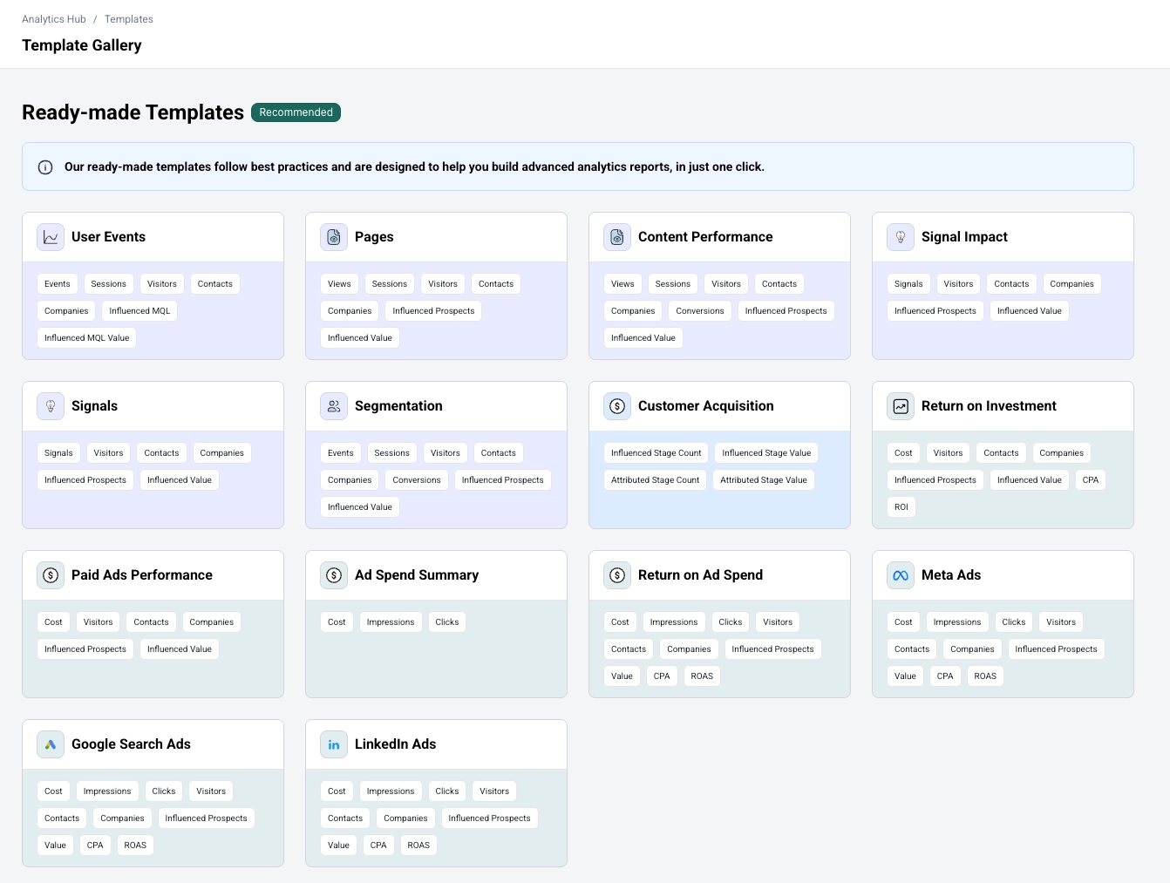Screen dimensions: 1170x883
Task: Click the "Visitors" tag in LinkedIn Ads
Action: (494, 791)
